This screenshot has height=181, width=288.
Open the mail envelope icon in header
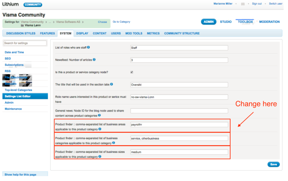[243, 4]
